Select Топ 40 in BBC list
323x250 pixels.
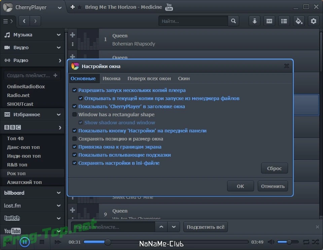[x=15, y=138]
